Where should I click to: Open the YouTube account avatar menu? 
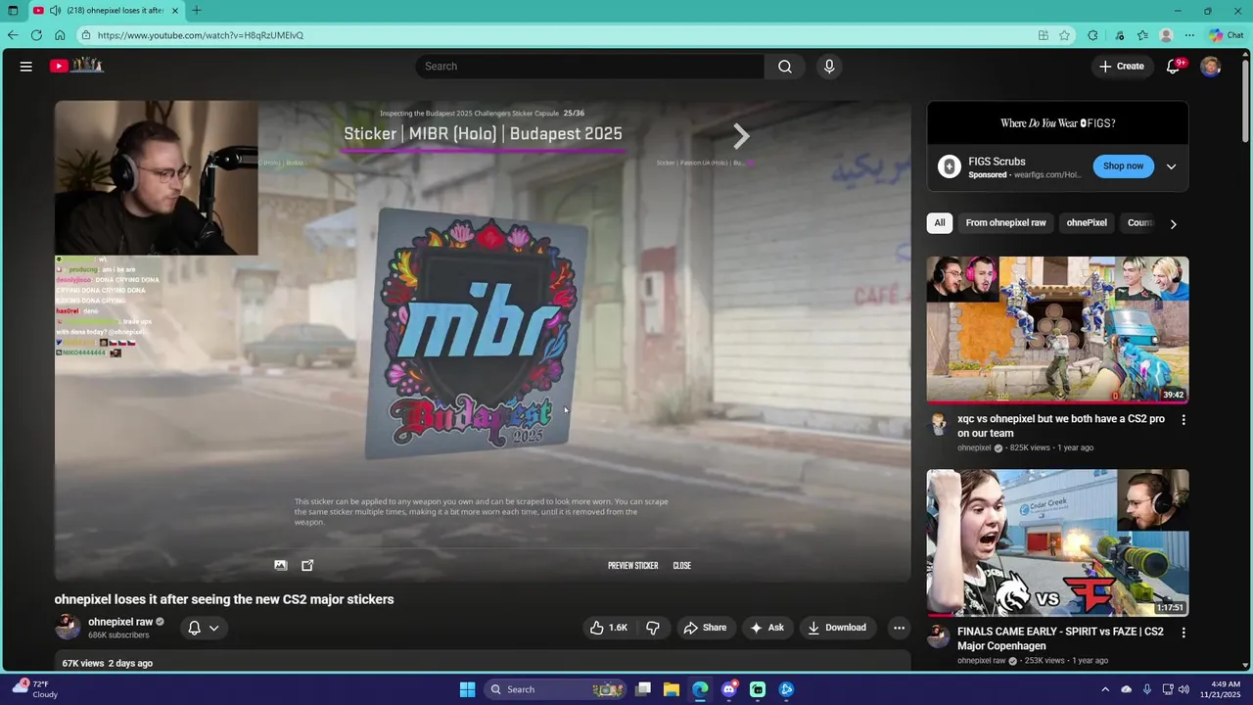(x=1211, y=67)
